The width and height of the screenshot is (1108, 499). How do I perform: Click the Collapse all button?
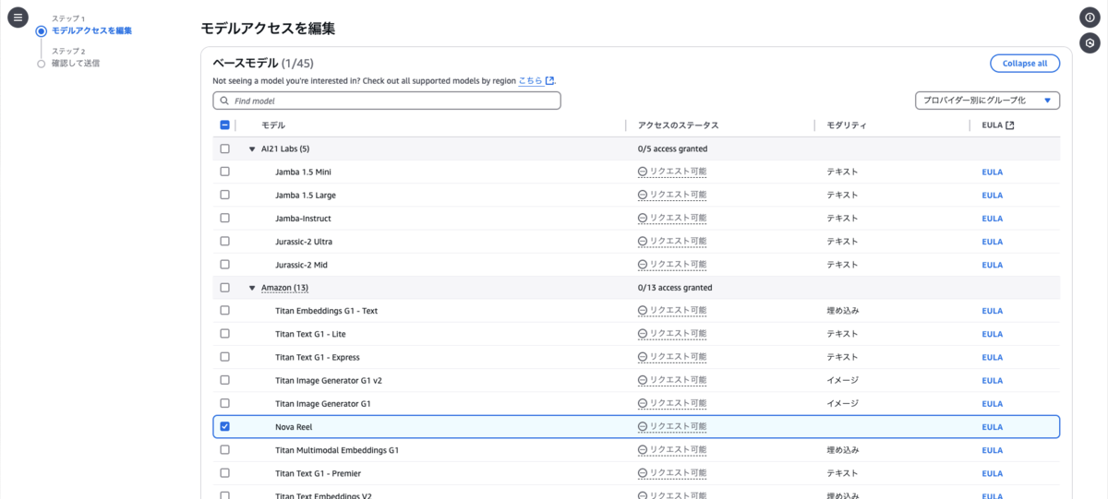point(1025,64)
